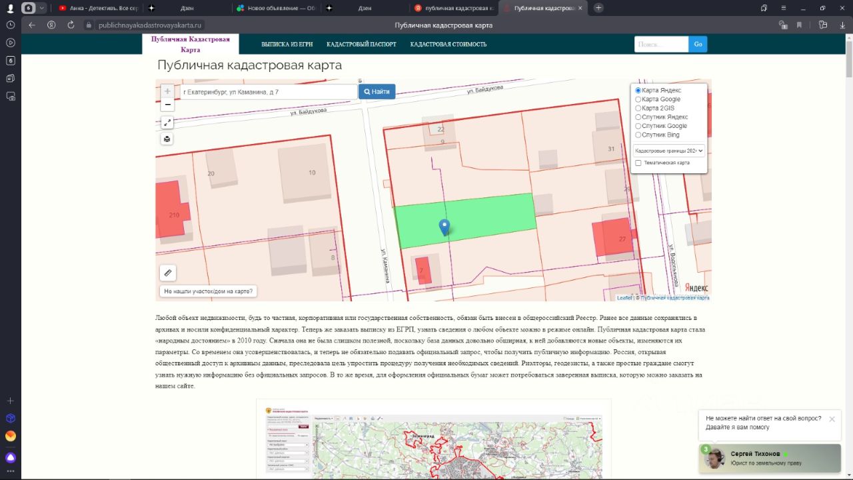853x480 pixels.
Task: Click the address search field on the map
Action: [269, 91]
